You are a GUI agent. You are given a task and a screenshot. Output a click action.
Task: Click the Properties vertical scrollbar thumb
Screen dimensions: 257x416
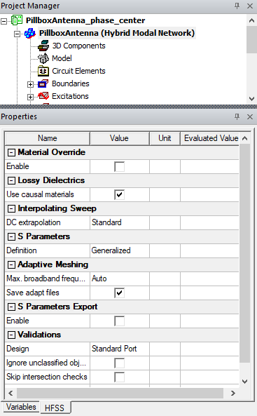click(245, 253)
